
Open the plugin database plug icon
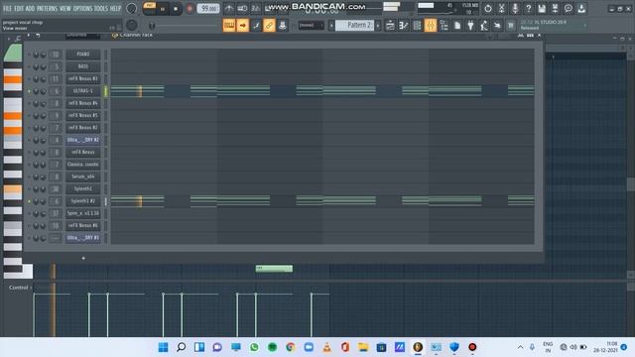coord(470,26)
